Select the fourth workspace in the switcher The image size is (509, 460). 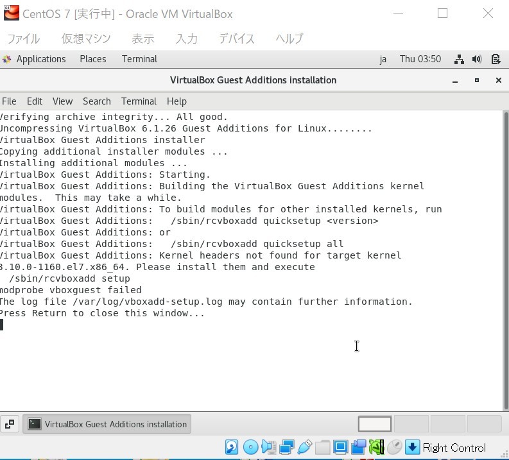(485, 424)
